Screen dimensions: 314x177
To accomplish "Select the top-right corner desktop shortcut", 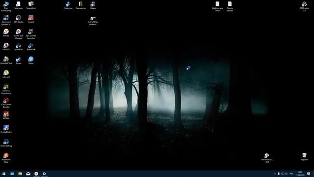I will pyautogui.click(x=304, y=6).
